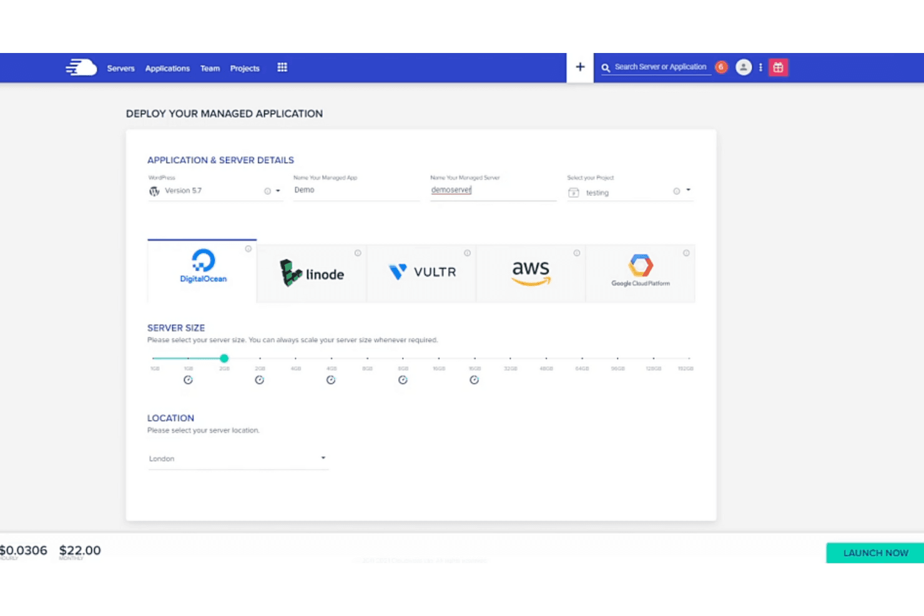This screenshot has width=924, height=616.
Task: Select the AWS provider tab
Action: click(x=531, y=273)
